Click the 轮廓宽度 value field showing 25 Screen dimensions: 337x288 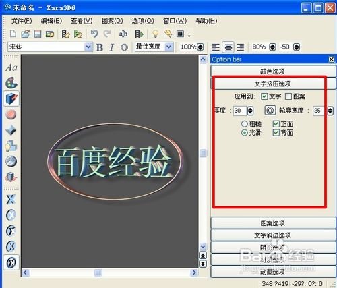point(319,111)
